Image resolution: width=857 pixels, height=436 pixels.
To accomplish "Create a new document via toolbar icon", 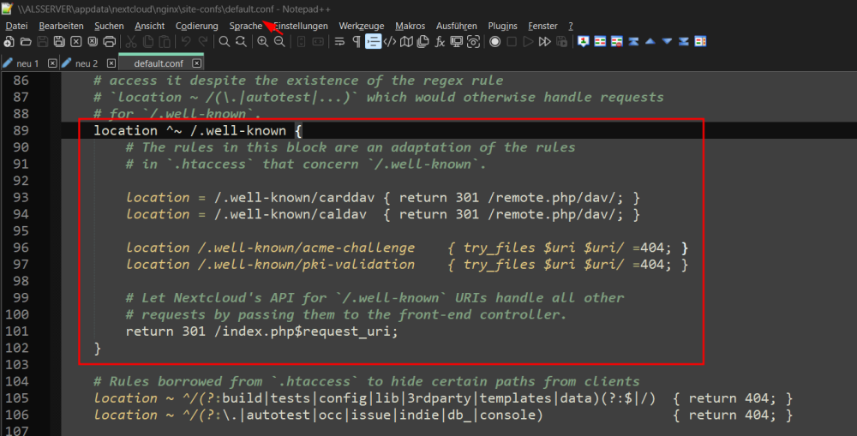I will (x=9, y=41).
